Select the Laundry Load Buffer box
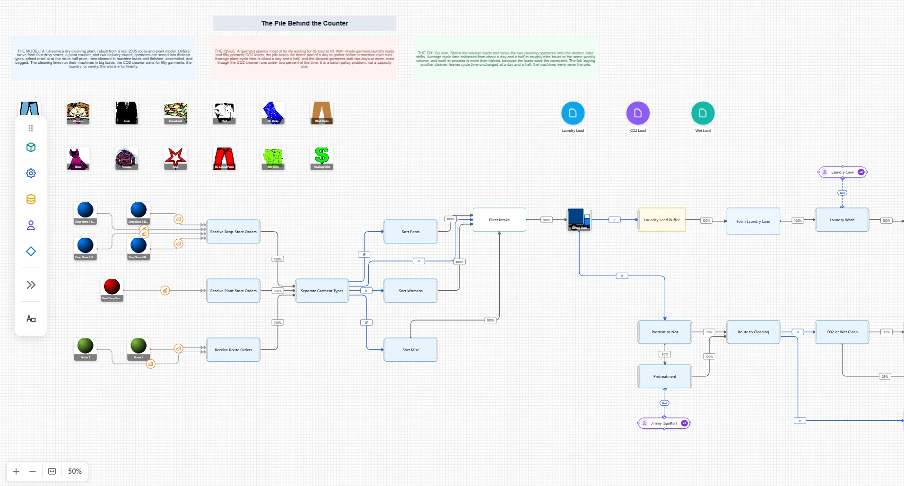904x486 pixels. click(x=662, y=220)
